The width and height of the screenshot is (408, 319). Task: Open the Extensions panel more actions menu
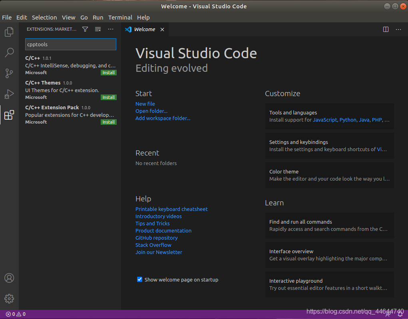point(111,29)
